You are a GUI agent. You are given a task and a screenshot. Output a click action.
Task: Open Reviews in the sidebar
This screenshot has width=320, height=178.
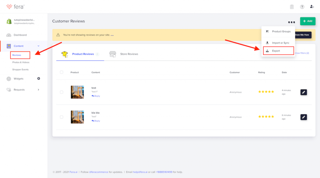(17, 55)
